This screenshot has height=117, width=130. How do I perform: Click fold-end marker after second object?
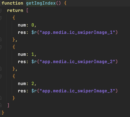(x=1, y=69)
